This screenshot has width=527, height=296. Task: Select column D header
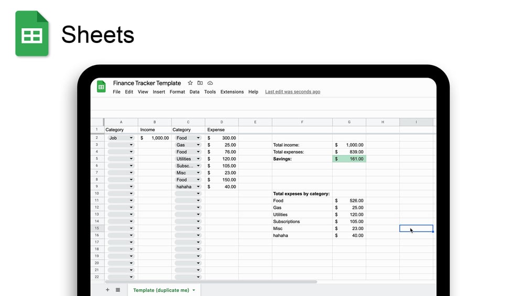click(222, 122)
